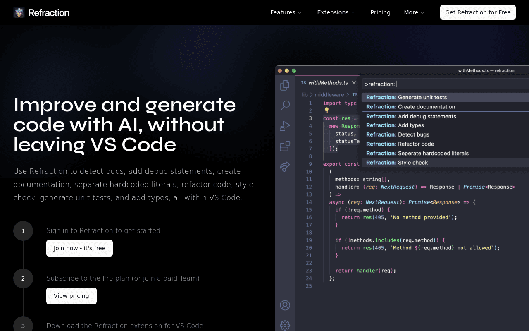Click 'methods: string[],' code line
This screenshot has width=529, height=331.
[x=362, y=179]
